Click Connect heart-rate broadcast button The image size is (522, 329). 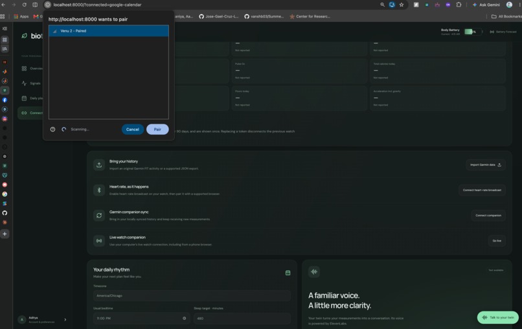482,190
